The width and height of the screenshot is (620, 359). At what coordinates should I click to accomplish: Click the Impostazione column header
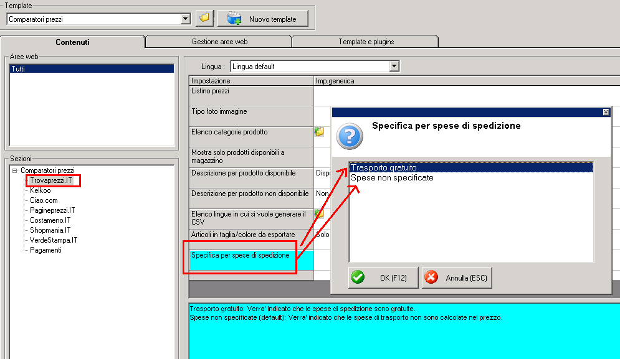tap(252, 80)
